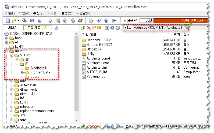Click the Extract files icon in image pane
This screenshot has height=133, width=214.
point(107,28)
